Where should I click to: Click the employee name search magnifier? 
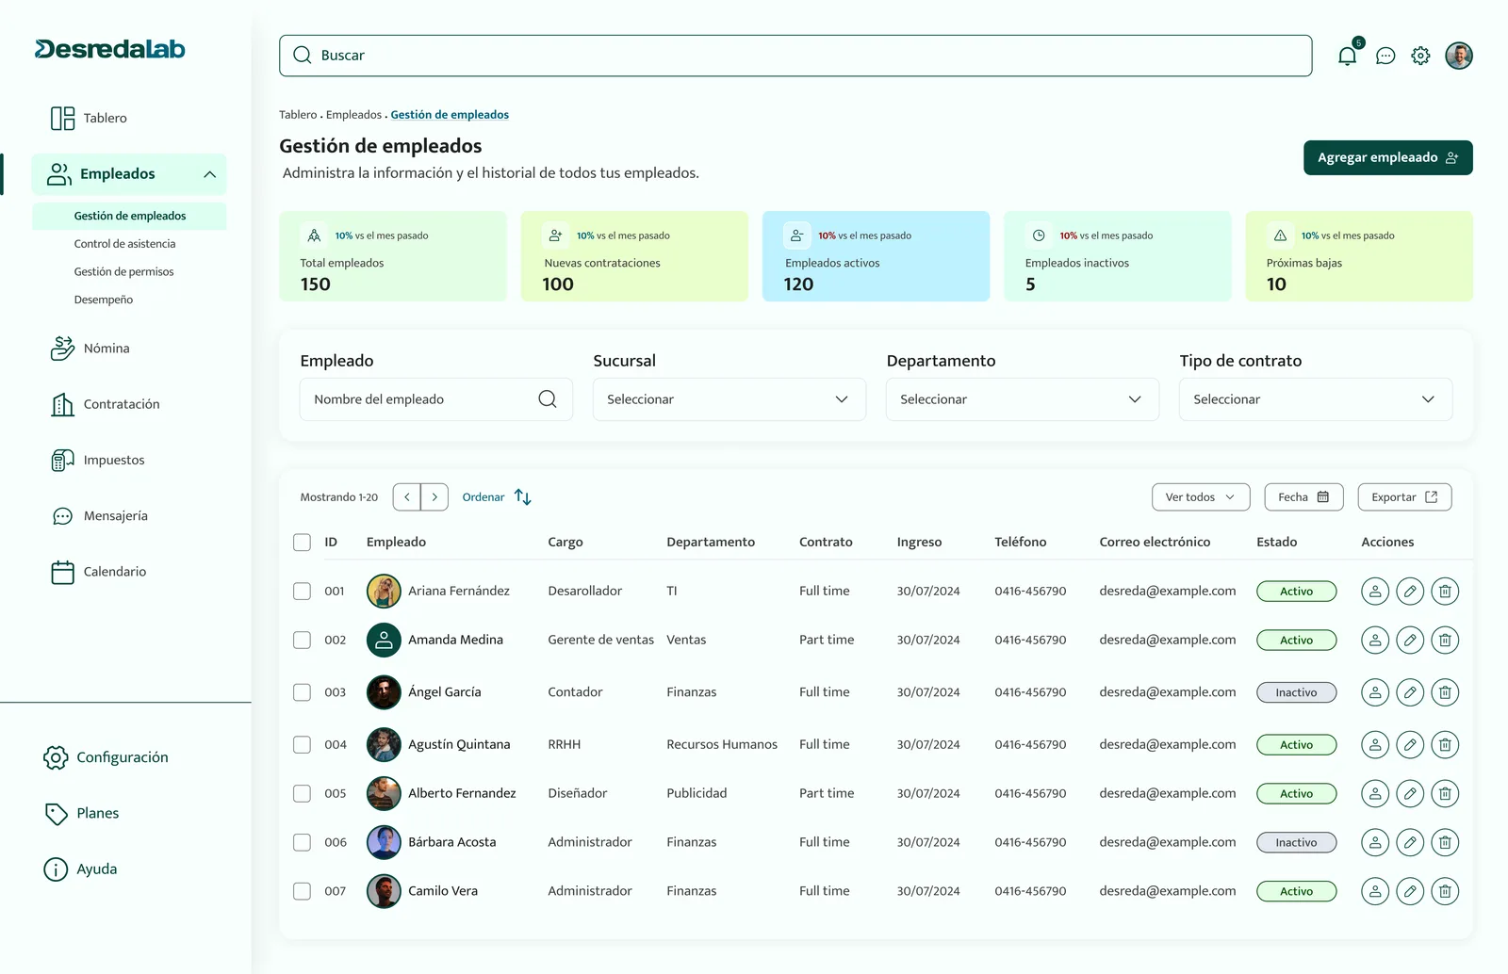(548, 399)
